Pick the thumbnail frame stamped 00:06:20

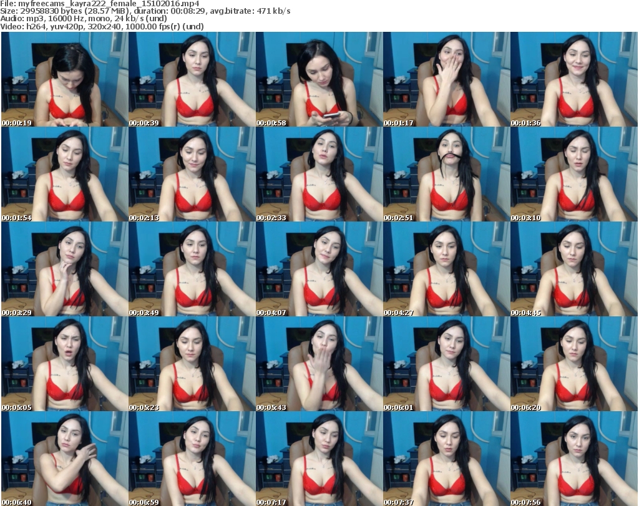[574, 364]
